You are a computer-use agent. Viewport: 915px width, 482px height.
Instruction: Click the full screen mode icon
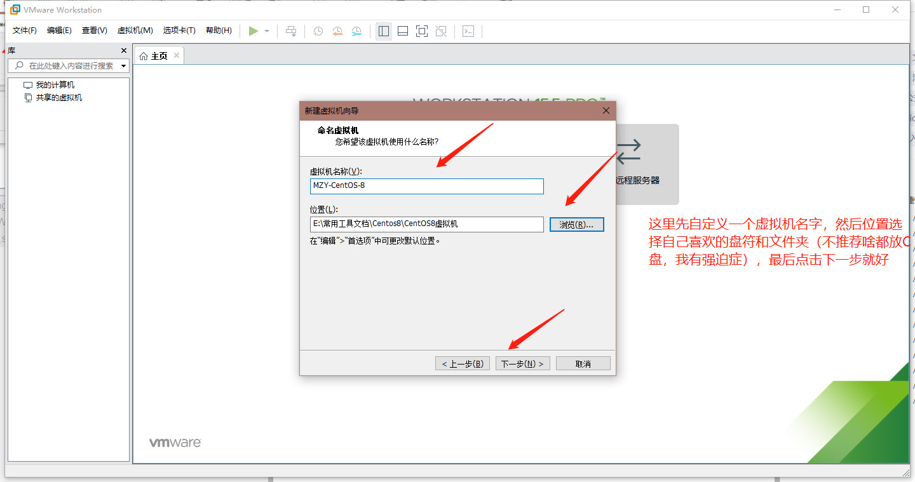(x=422, y=31)
